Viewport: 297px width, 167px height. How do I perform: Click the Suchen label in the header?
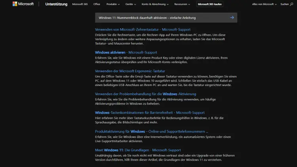point(284,4)
